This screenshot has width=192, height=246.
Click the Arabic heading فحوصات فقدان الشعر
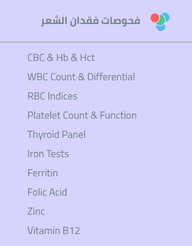pyautogui.click(x=90, y=21)
